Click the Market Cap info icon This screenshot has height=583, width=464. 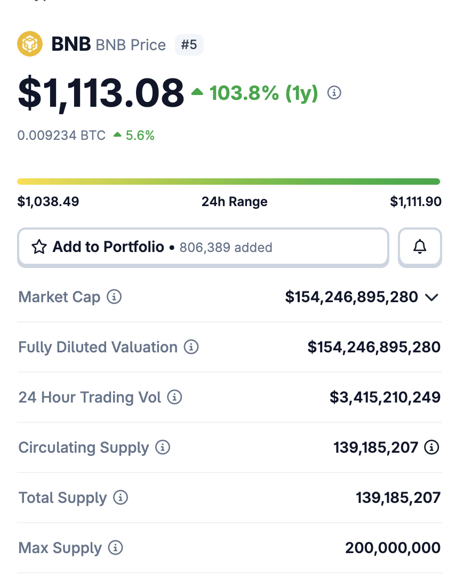[114, 297]
